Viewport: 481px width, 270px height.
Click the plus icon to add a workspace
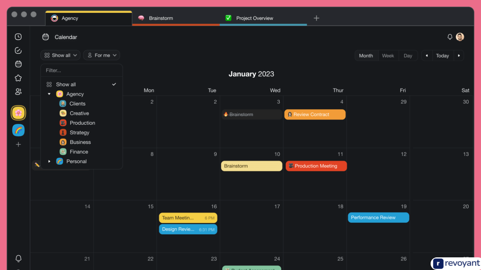click(18, 144)
